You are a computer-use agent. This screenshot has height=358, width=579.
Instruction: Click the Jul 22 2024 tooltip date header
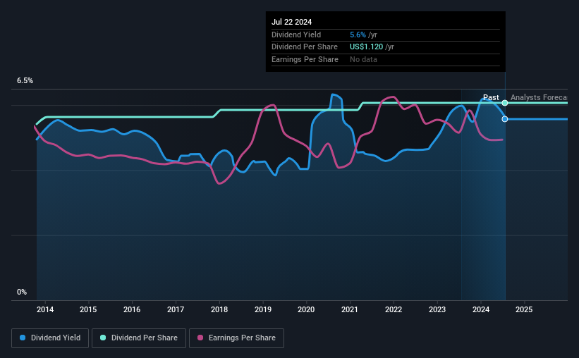point(292,22)
